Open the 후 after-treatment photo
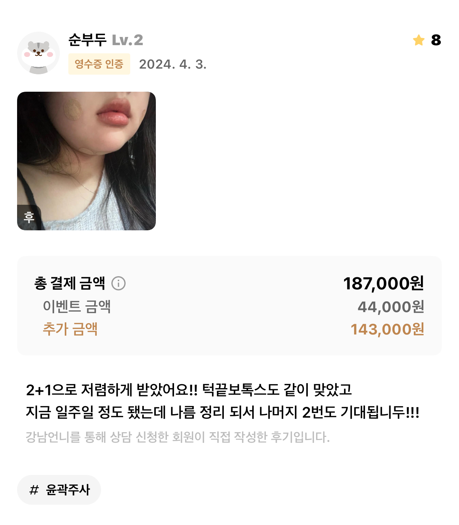Screen dimensions: 459x525 (x=86, y=161)
